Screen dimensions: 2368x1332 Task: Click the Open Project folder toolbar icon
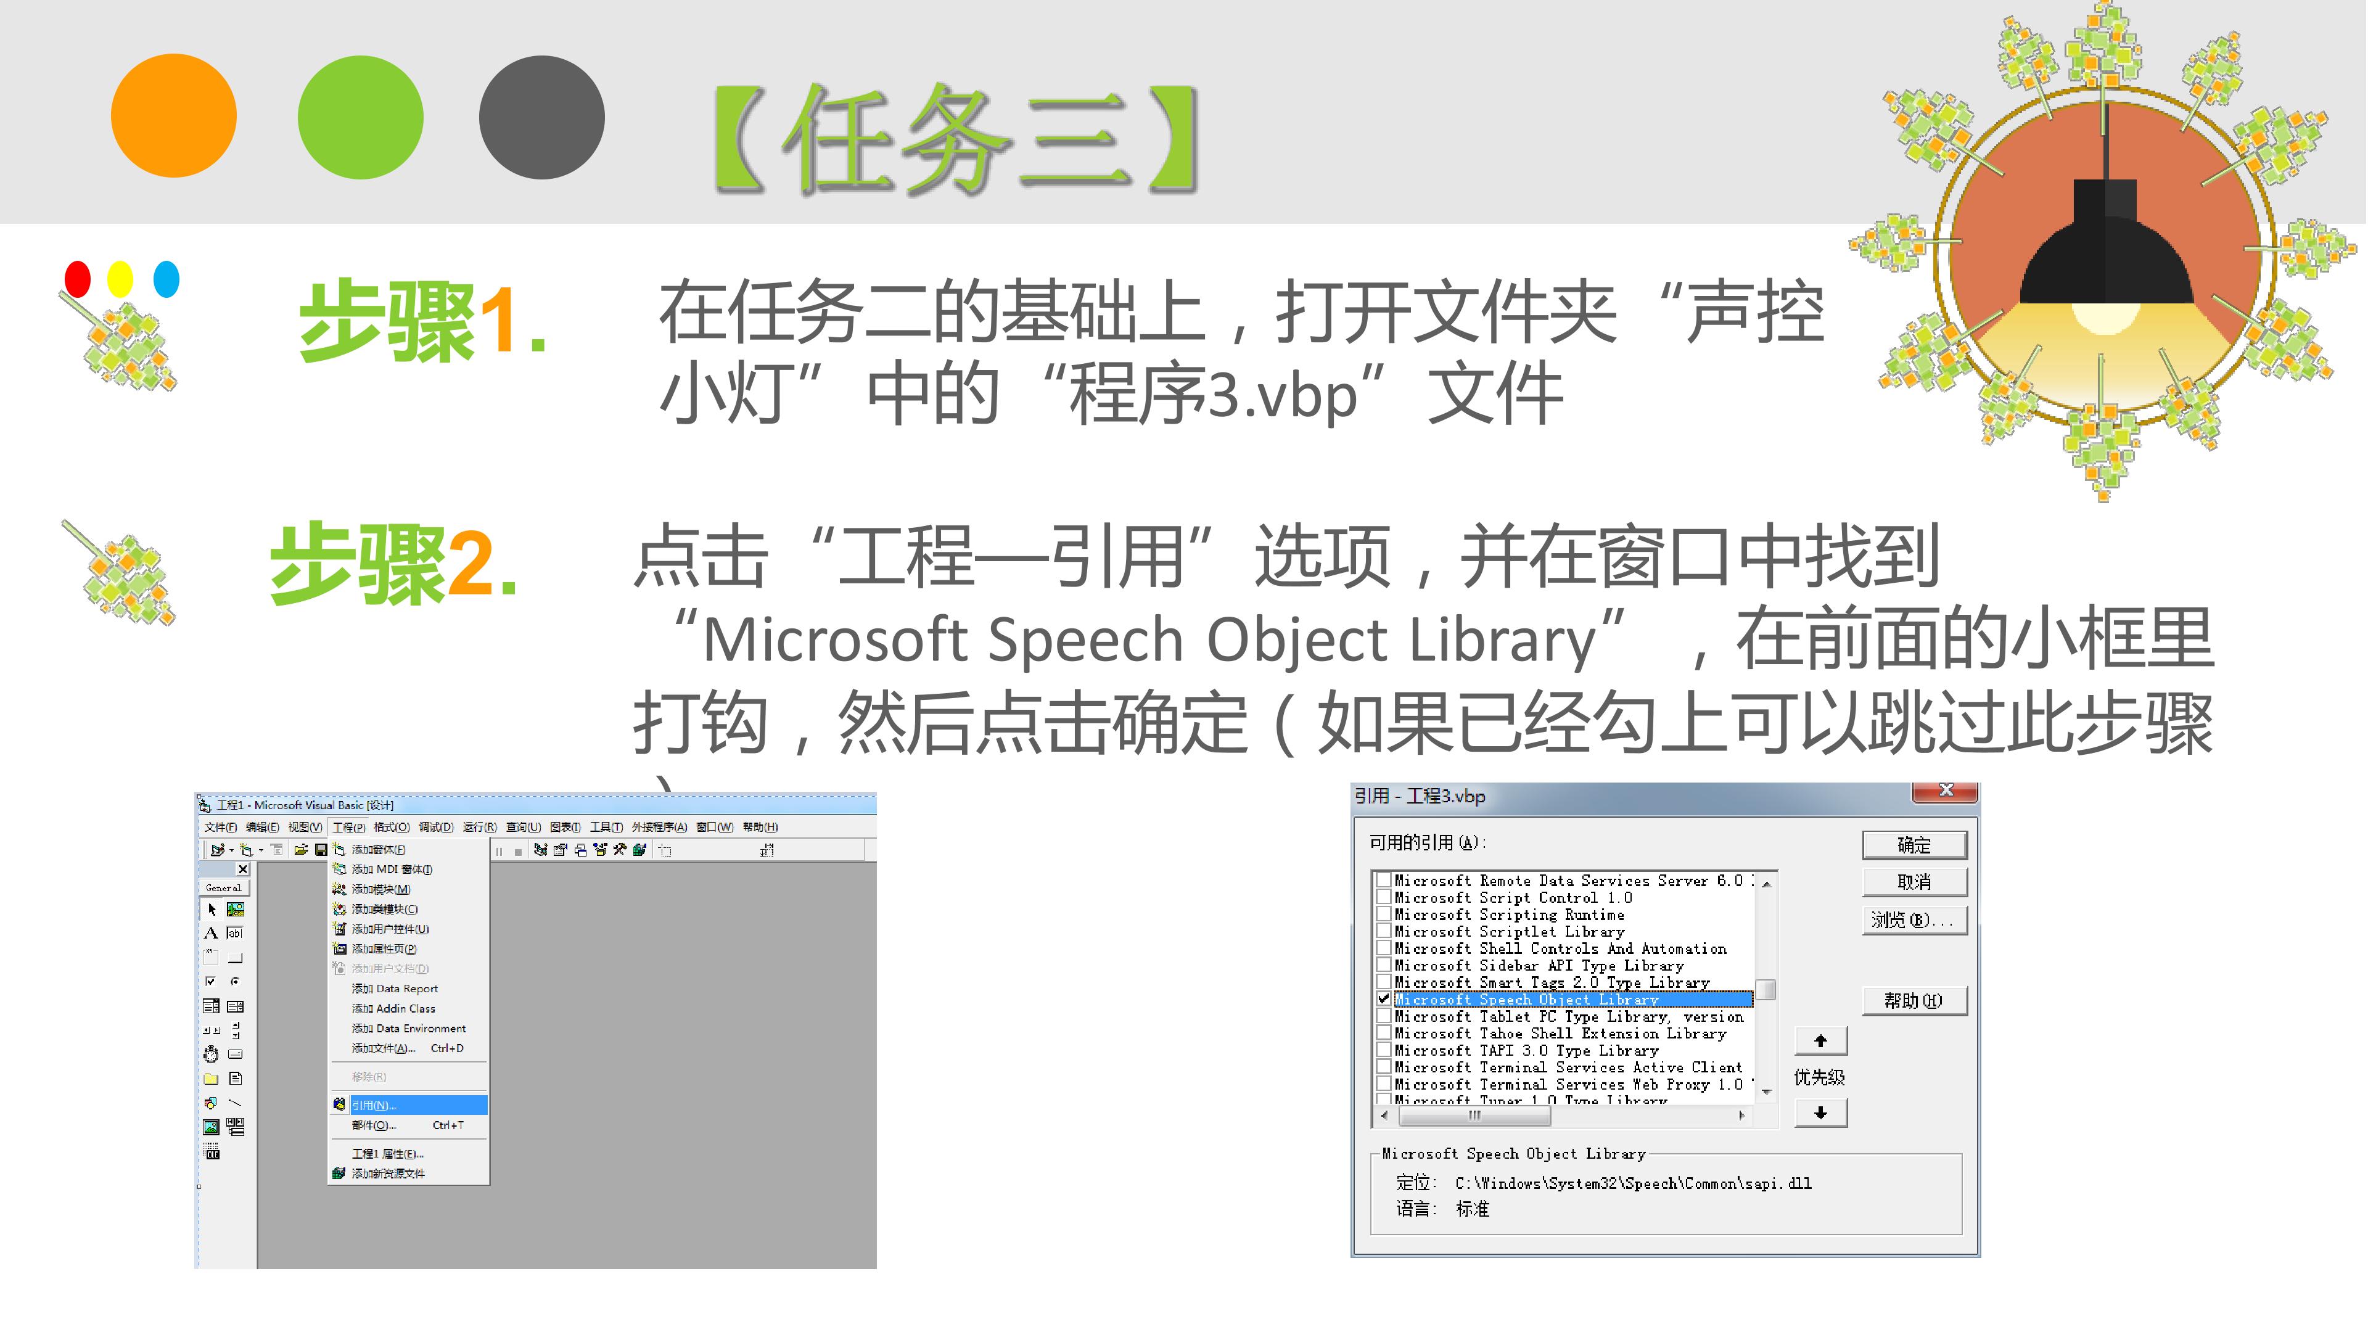pyautogui.click(x=300, y=850)
